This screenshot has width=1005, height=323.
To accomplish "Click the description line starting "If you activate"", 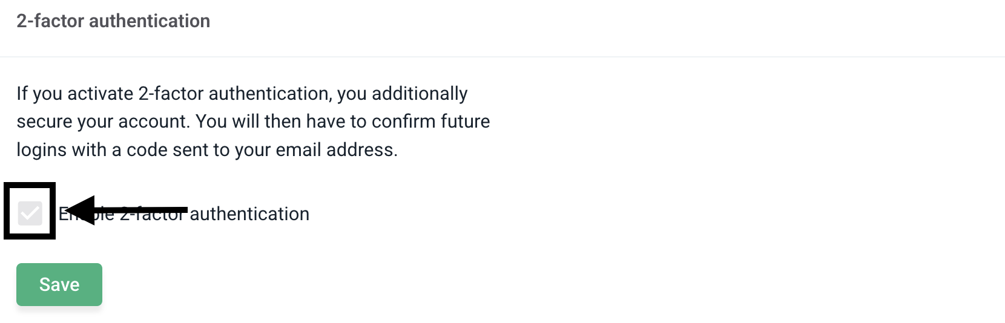I will (242, 94).
